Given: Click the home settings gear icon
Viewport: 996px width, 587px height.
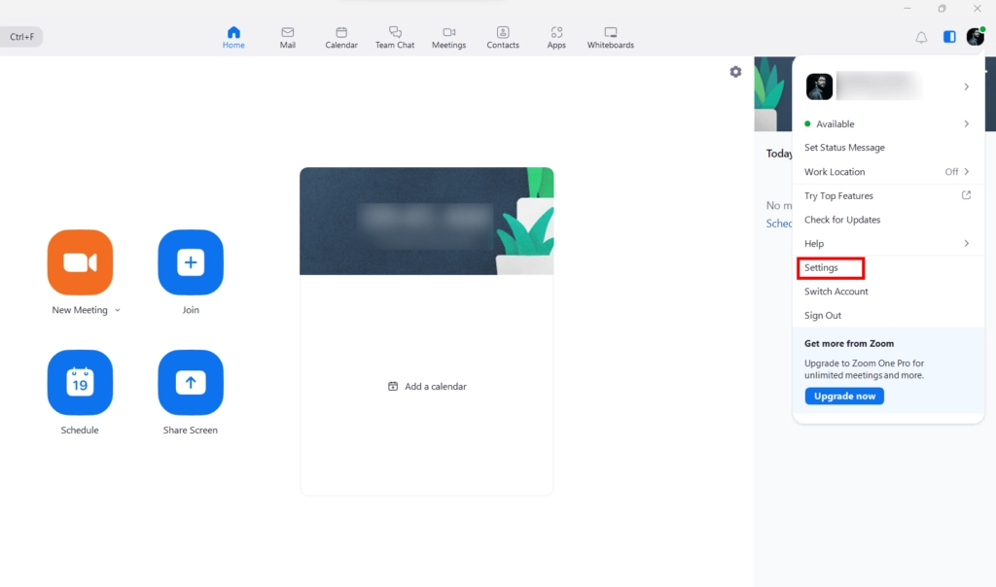Looking at the screenshot, I should [x=735, y=72].
